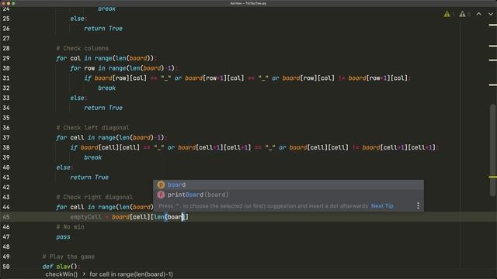Click line number 29 in gutter
This screenshot has width=497, height=279.
tap(6, 58)
